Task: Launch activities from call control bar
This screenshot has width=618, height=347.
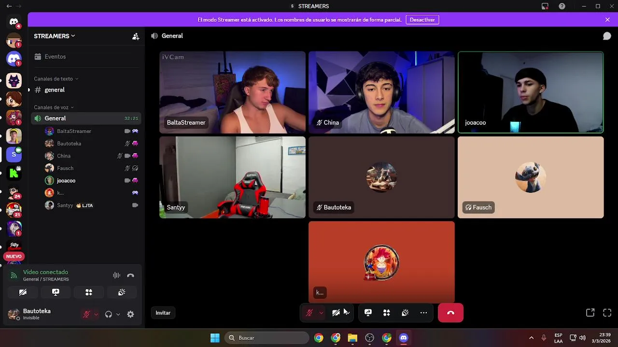Action: click(386, 313)
